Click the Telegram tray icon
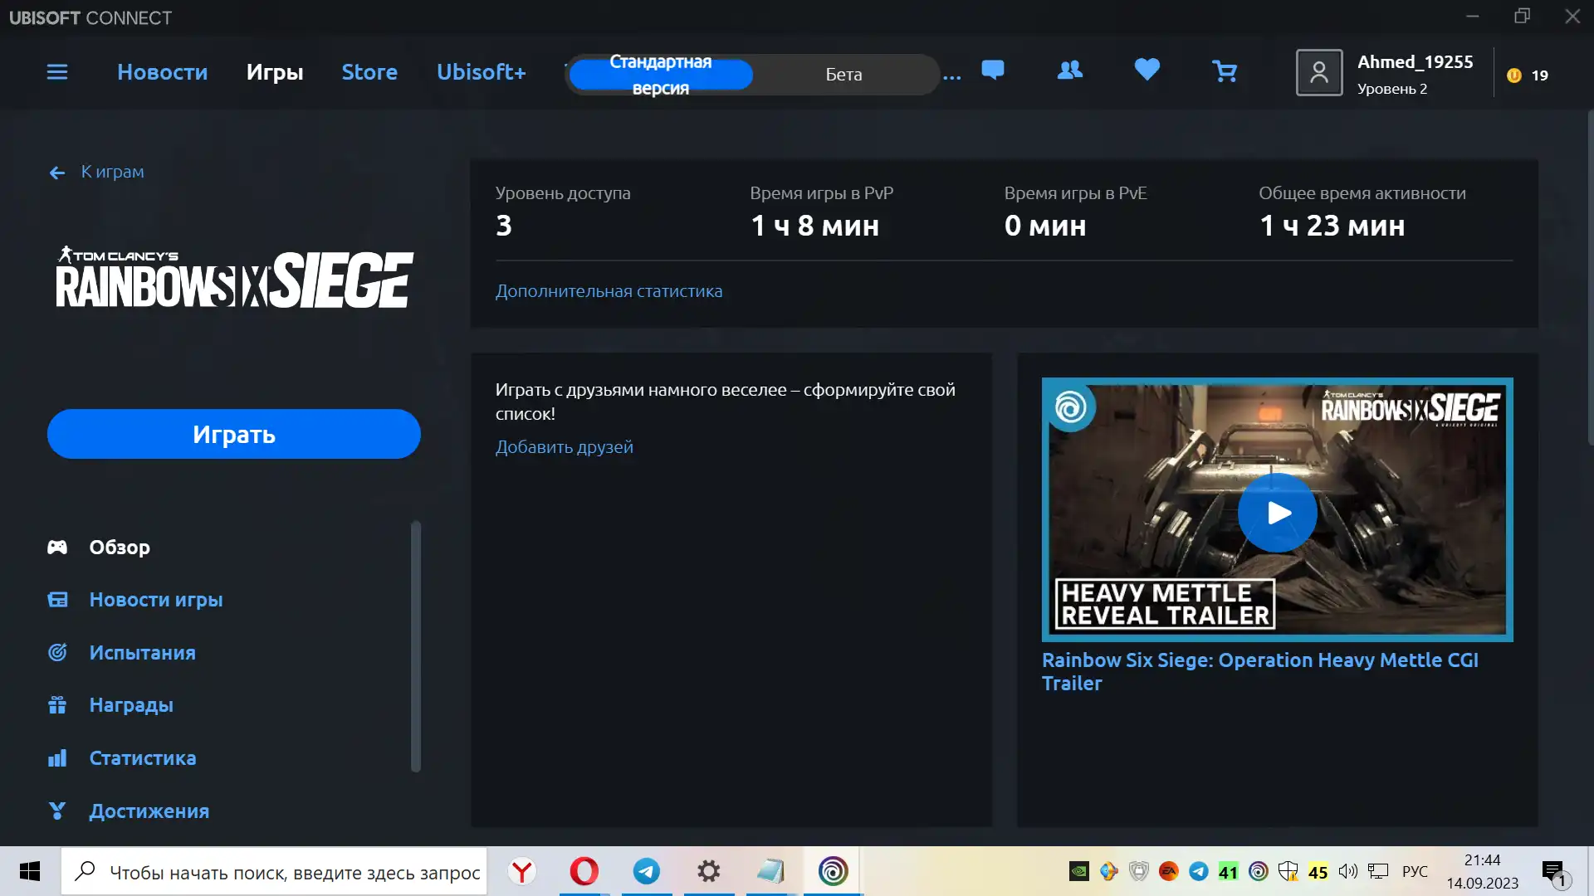Image resolution: width=1594 pixels, height=896 pixels. [1199, 871]
